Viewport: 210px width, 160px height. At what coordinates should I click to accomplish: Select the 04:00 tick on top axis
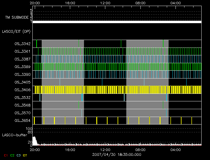click(x=175, y=3)
